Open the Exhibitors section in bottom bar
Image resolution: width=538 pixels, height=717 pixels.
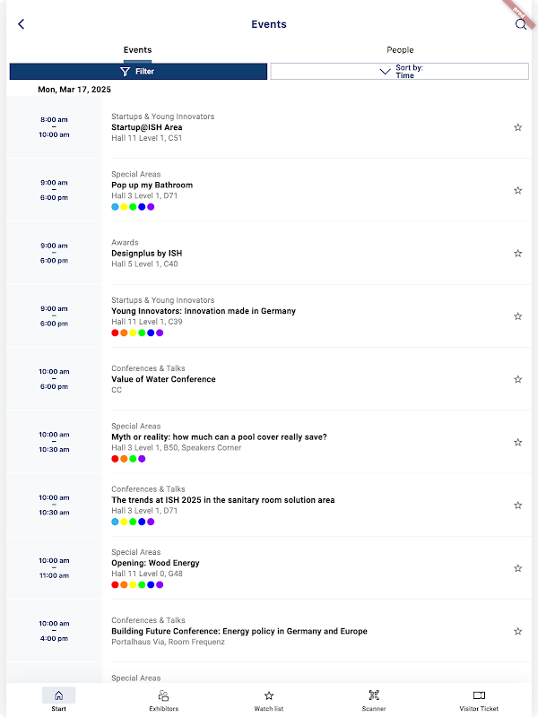pyautogui.click(x=163, y=700)
